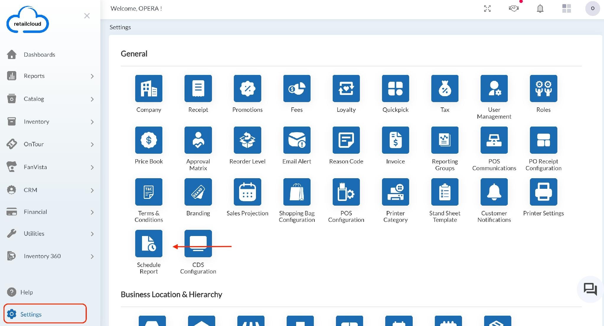Close the sidebar with the X button
The width and height of the screenshot is (604, 326).
pos(87,16)
